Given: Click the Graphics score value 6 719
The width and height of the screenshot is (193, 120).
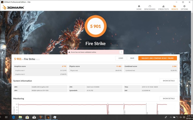Looking at the screenshot, I should 64,66.
